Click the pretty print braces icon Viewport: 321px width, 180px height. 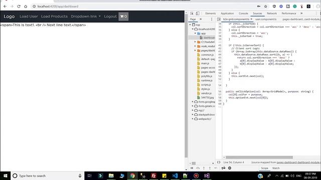(x=219, y=162)
